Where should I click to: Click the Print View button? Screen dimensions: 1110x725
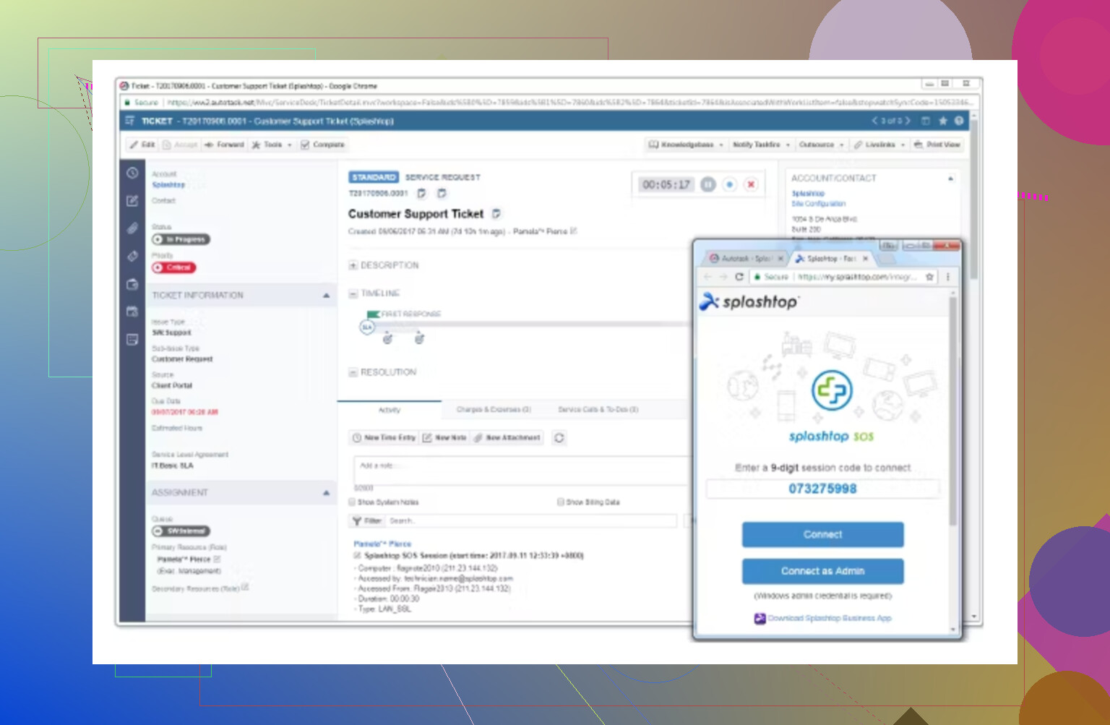[937, 145]
